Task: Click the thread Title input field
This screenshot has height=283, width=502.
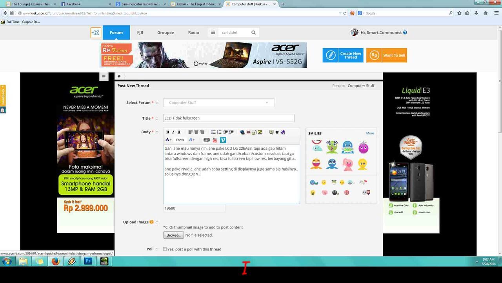Action: [229, 118]
